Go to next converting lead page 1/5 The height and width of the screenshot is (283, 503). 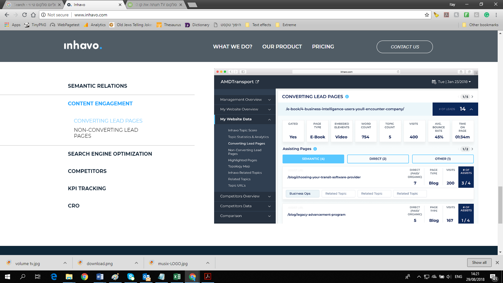472,97
